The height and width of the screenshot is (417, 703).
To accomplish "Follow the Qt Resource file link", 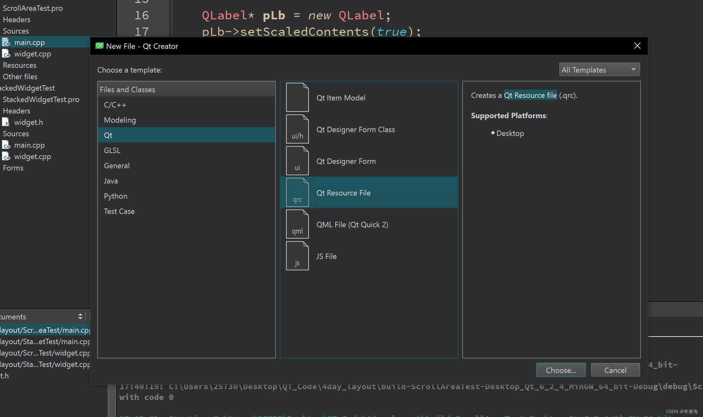I will tap(530, 95).
